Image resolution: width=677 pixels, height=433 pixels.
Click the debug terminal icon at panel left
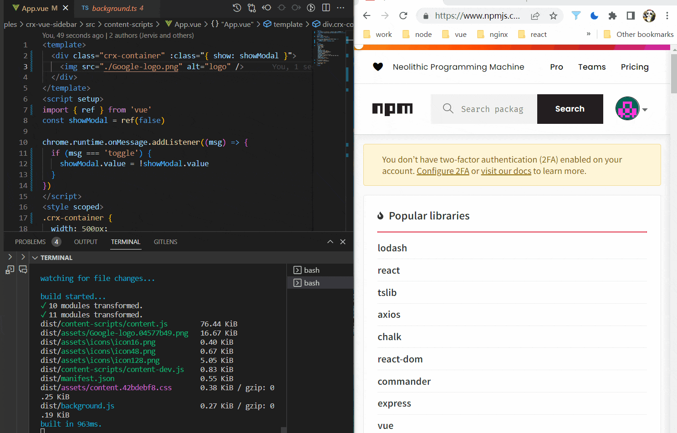[10, 270]
